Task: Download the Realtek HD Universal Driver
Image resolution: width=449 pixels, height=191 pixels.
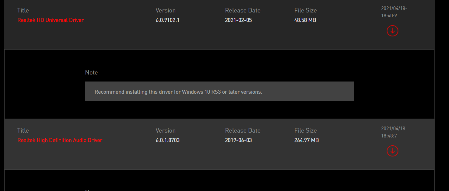Action: pos(392,31)
